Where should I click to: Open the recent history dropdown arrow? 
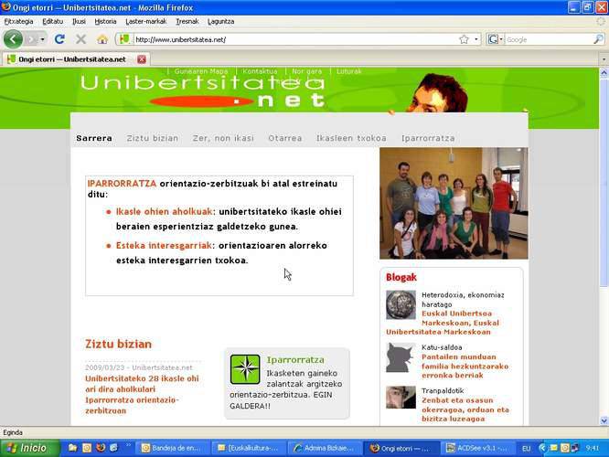[42, 39]
